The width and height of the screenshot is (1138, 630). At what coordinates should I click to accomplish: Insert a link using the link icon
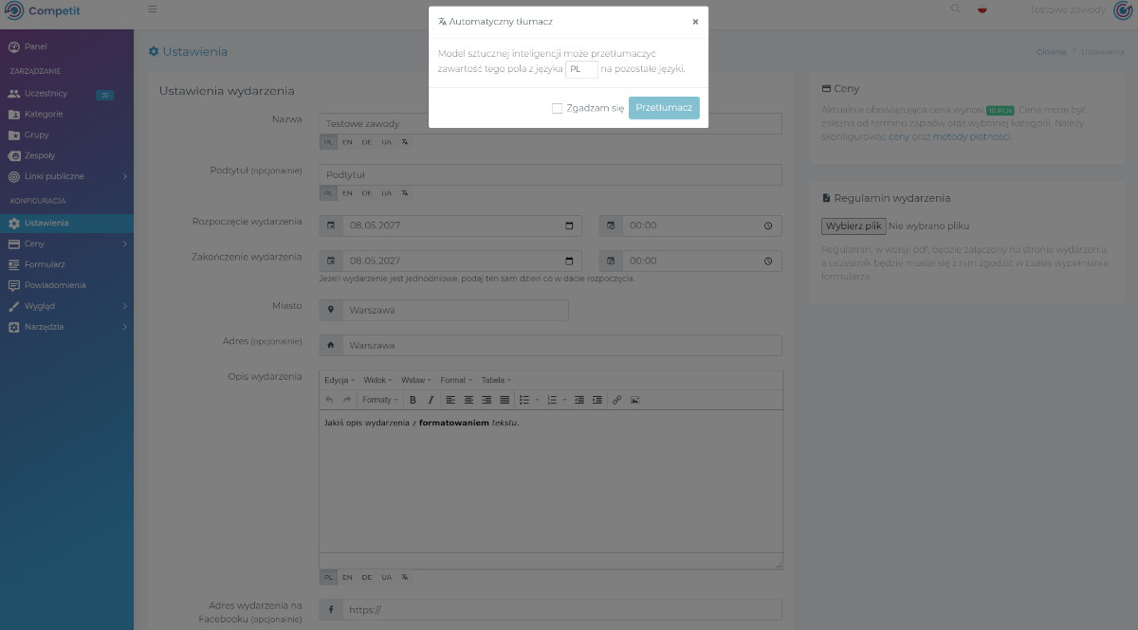[617, 400]
